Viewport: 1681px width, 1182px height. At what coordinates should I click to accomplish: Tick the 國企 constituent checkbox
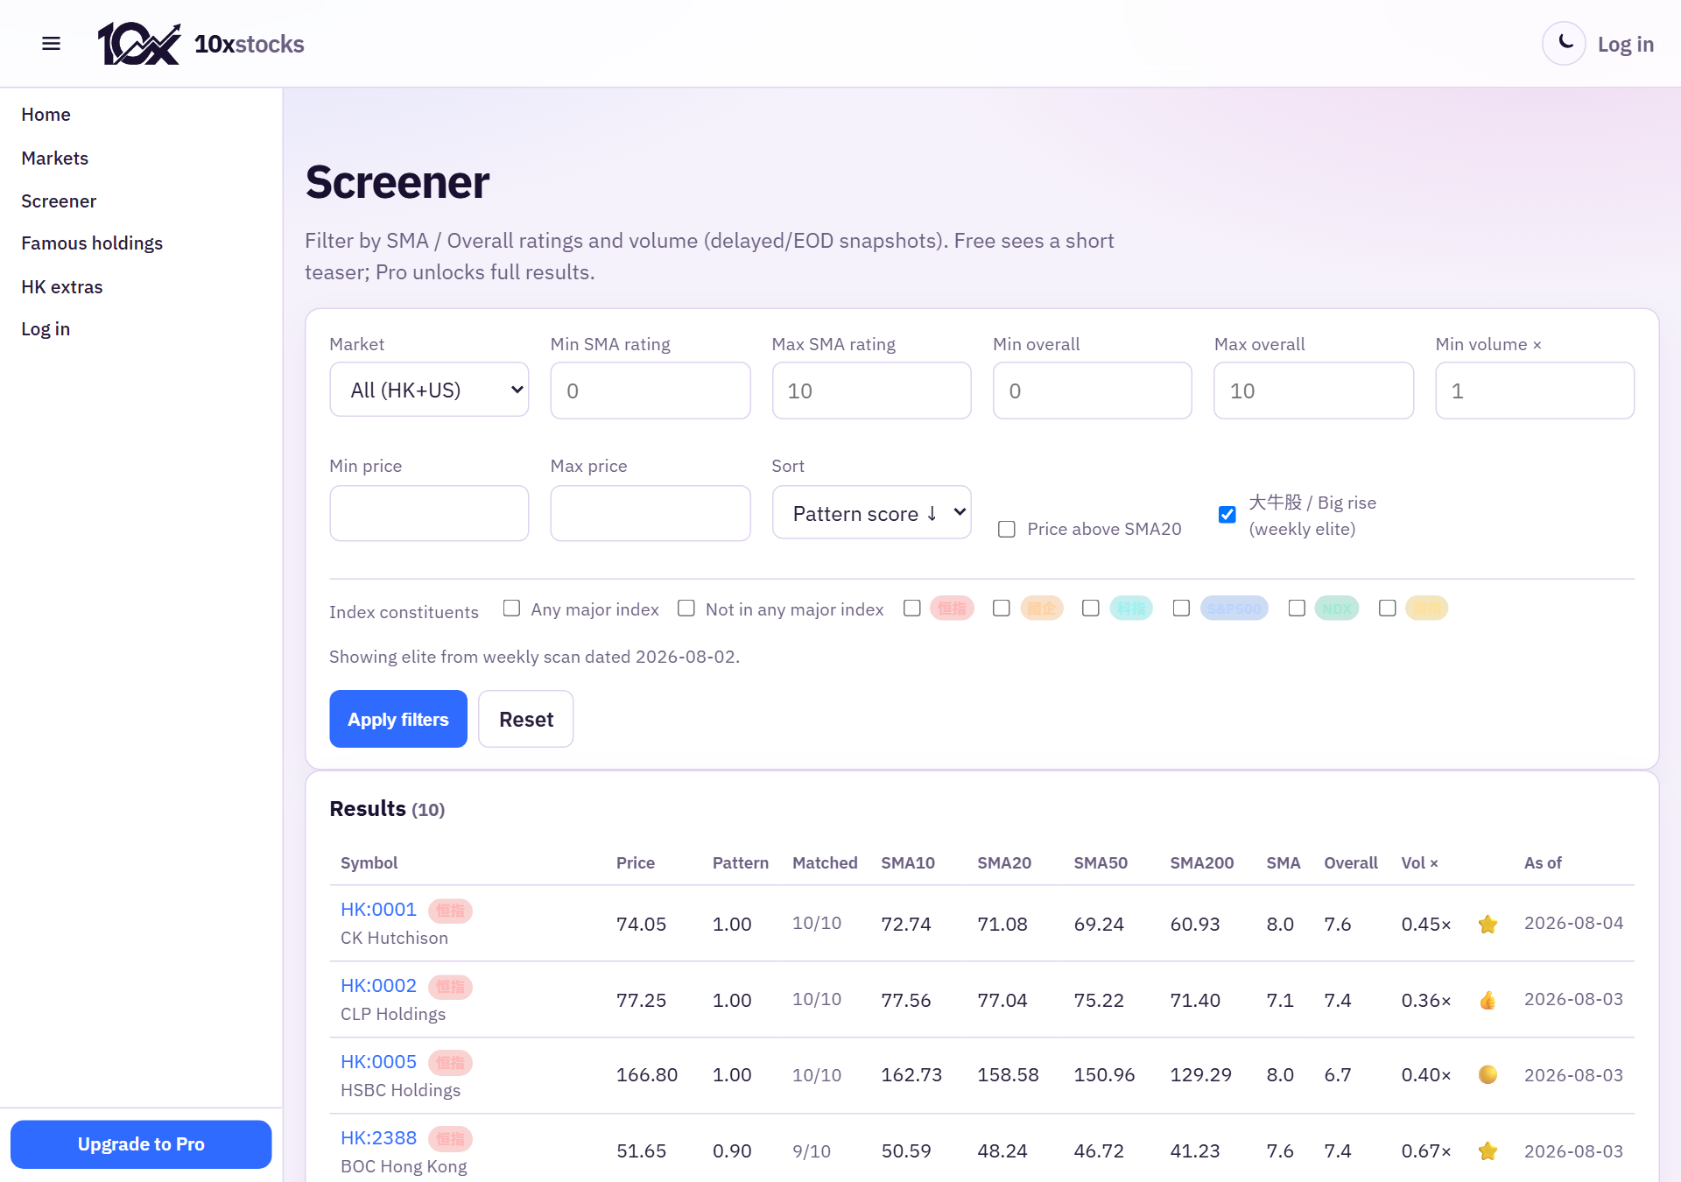pyautogui.click(x=1002, y=609)
